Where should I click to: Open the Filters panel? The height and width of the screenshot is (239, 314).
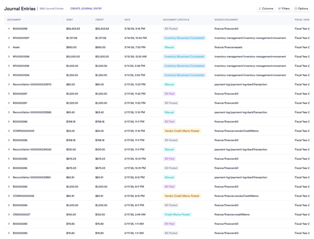coord(284,9)
